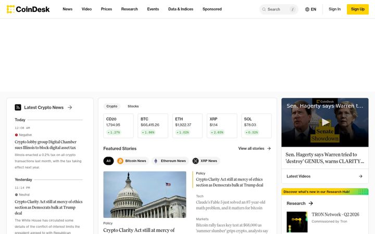Click arrow next to View all stories

269,148
